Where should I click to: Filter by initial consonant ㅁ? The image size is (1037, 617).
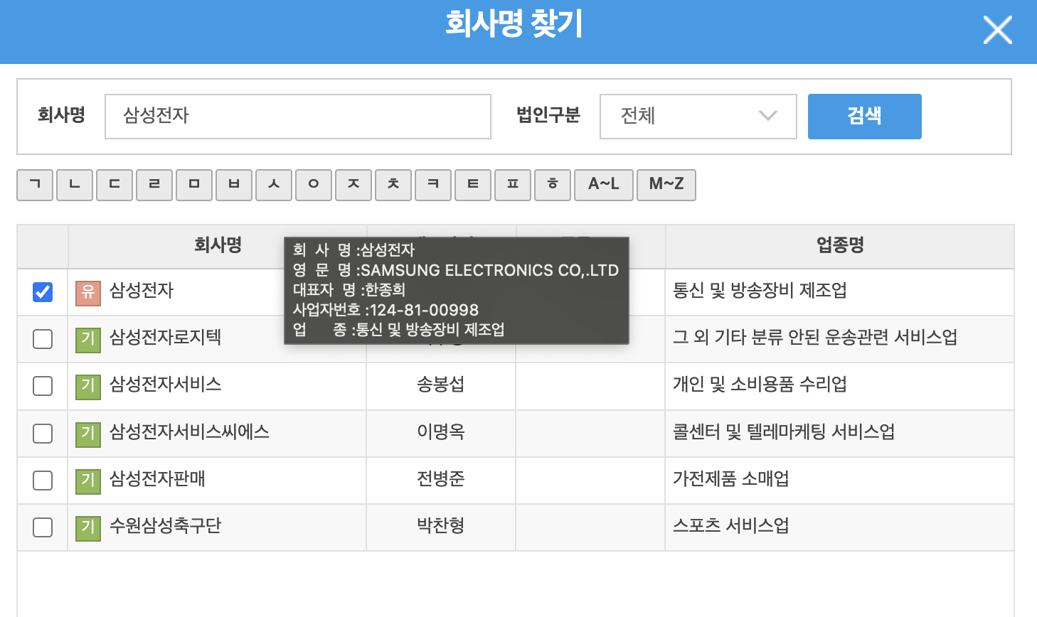194,185
